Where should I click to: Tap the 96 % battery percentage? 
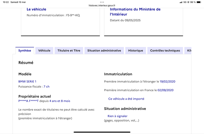pos(193,2)
